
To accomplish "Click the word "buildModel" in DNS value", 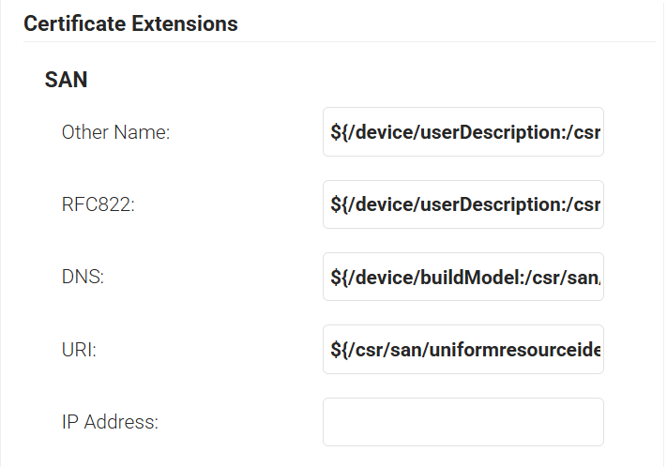I will [458, 278].
